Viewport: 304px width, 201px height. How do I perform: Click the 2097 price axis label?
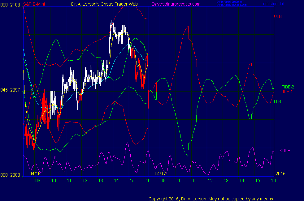point(15,90)
